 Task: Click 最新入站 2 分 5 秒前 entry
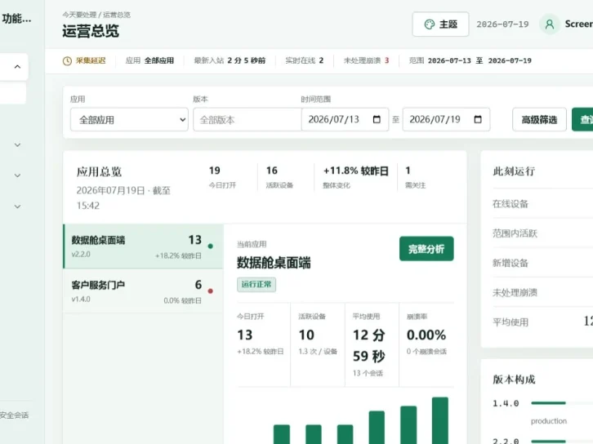pos(230,60)
